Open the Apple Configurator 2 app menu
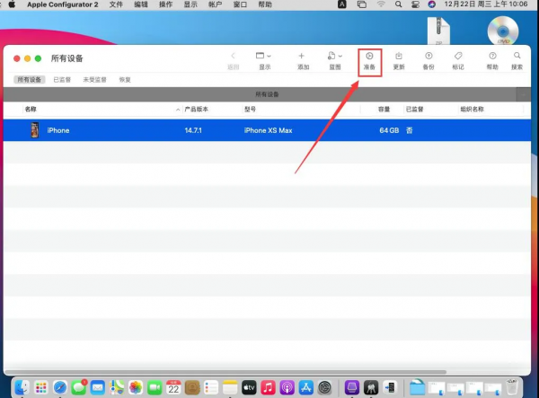Image resolution: width=539 pixels, height=398 pixels. click(63, 4)
